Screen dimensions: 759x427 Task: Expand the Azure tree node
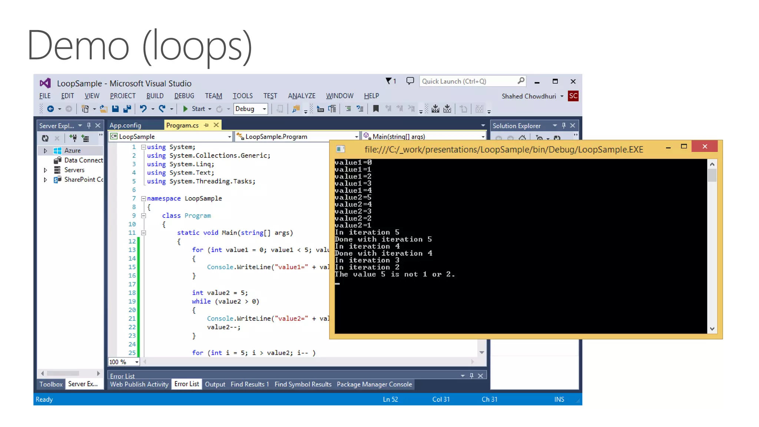[46, 150]
